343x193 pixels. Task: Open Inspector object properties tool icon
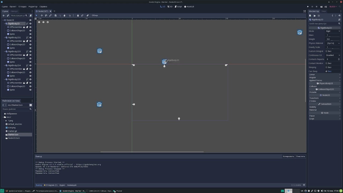[340, 20]
